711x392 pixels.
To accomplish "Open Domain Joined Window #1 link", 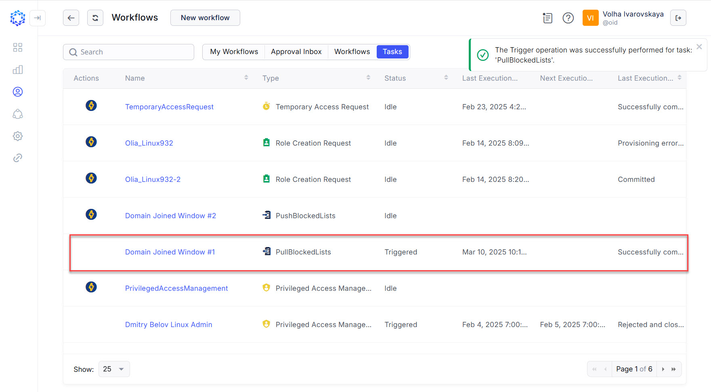I will click(x=170, y=252).
